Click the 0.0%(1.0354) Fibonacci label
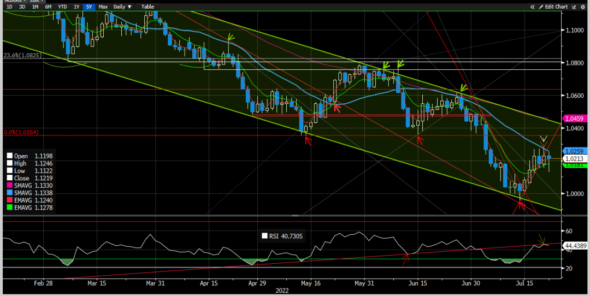590x296 pixels. 21,132
